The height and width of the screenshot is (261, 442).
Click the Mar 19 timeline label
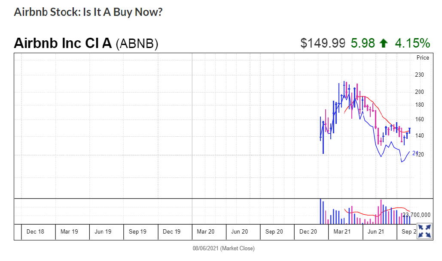(x=69, y=232)
